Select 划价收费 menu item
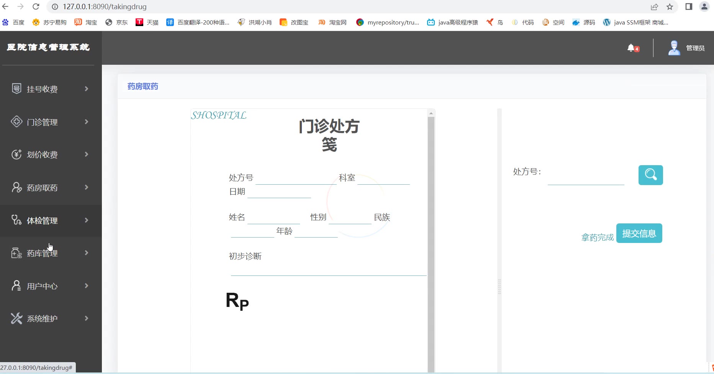Screen dimensions: 714x374 coord(51,154)
